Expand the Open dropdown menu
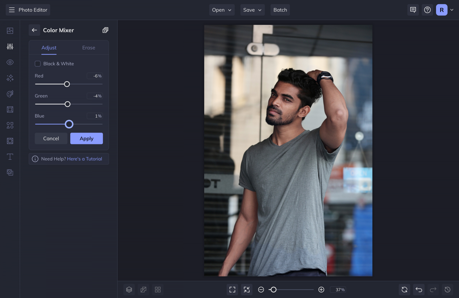The height and width of the screenshot is (298, 459). (221, 10)
